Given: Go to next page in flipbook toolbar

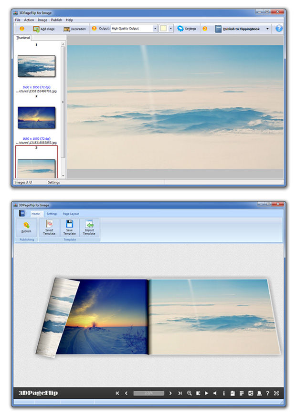Looking at the screenshot, I should click(x=170, y=394).
